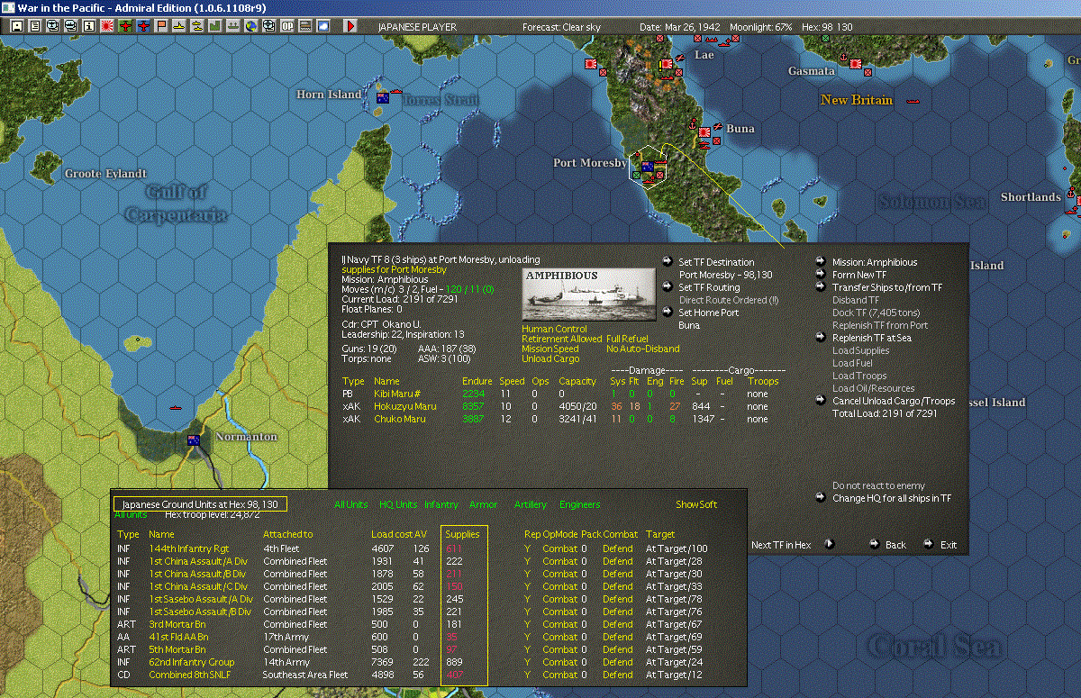Click the arrow beside Set Home Port

point(668,313)
